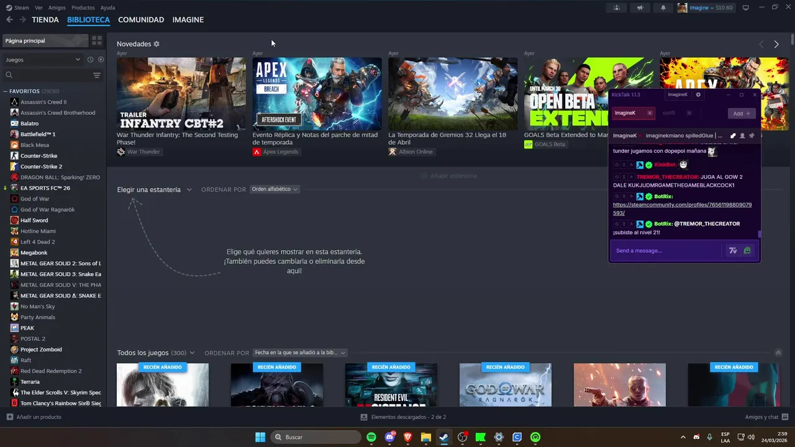The width and height of the screenshot is (795, 447).
Task: Open Discord from the taskbar
Action: point(389,437)
